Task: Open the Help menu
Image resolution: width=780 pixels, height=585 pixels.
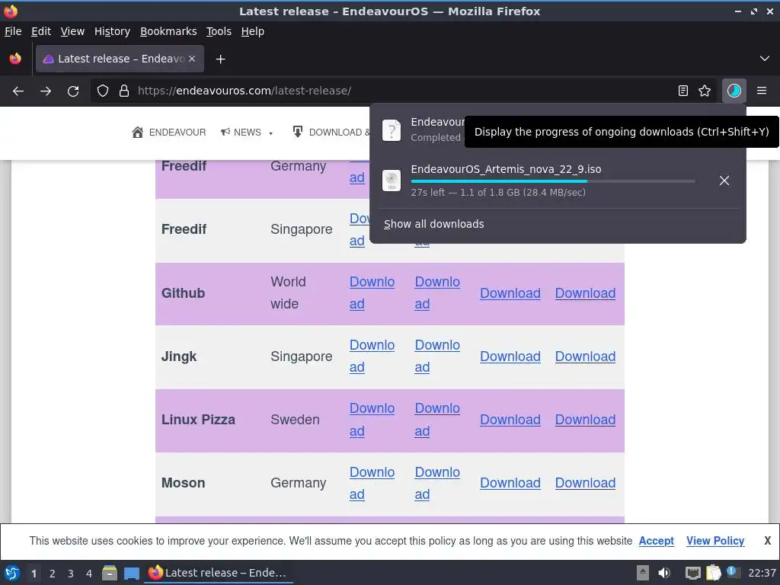Action: (253, 31)
